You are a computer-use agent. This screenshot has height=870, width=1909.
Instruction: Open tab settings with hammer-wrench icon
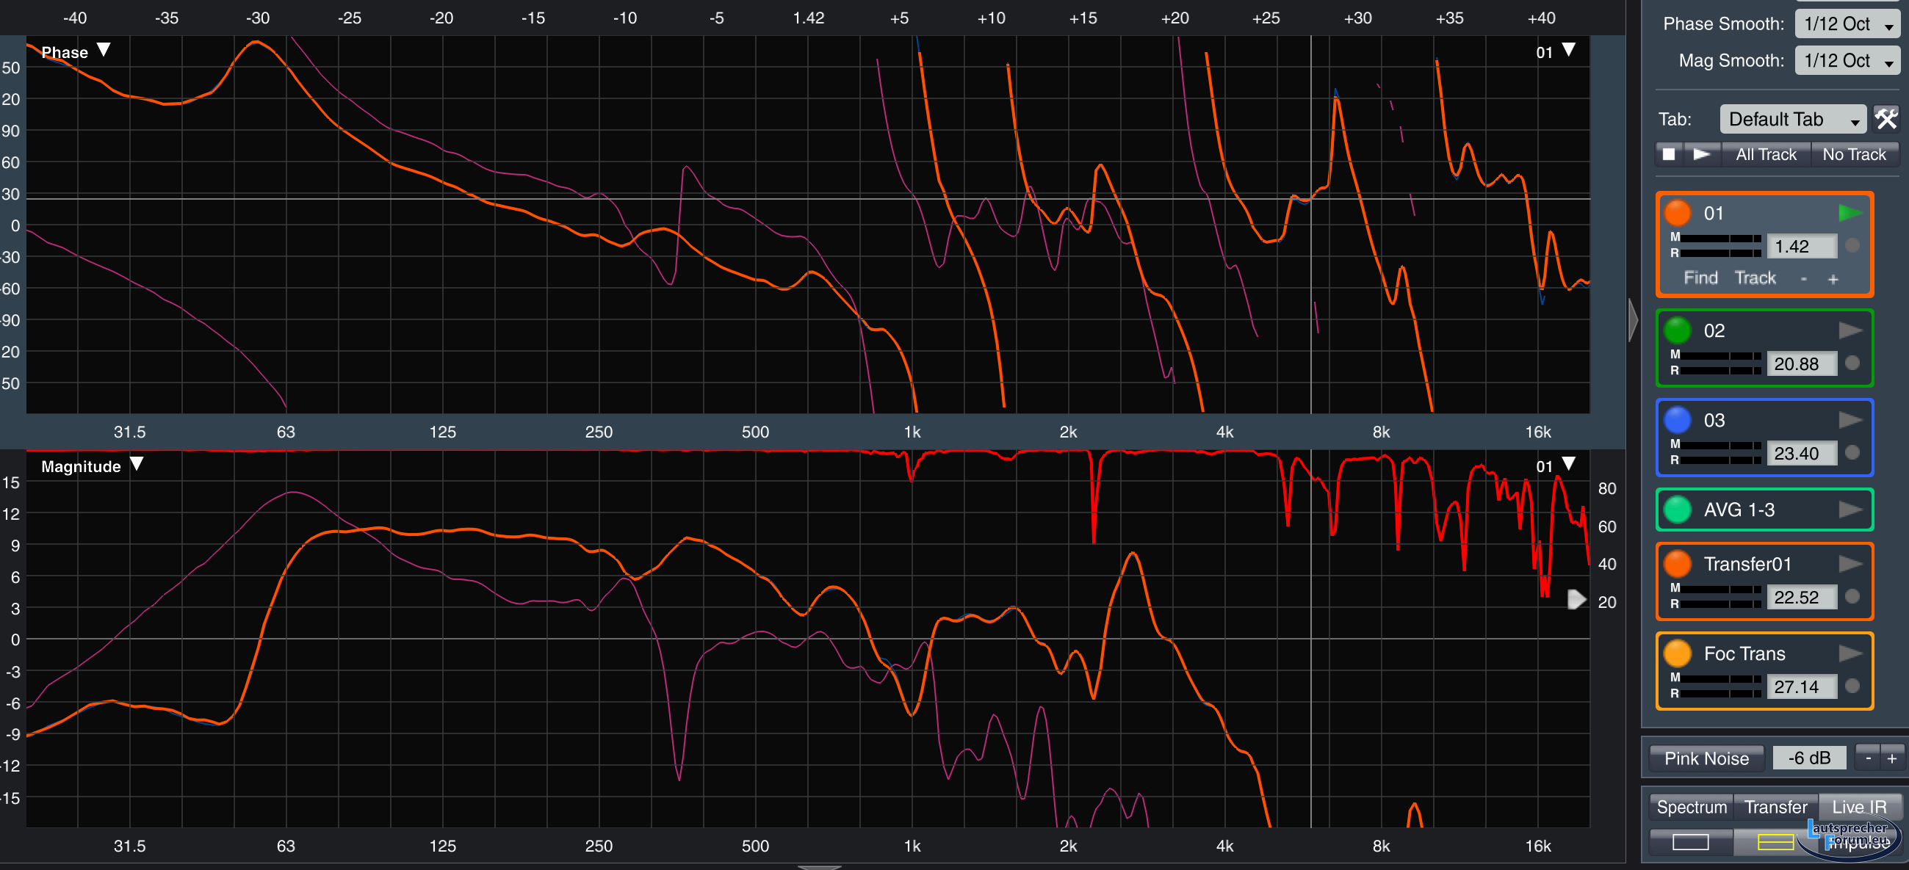coord(1885,118)
